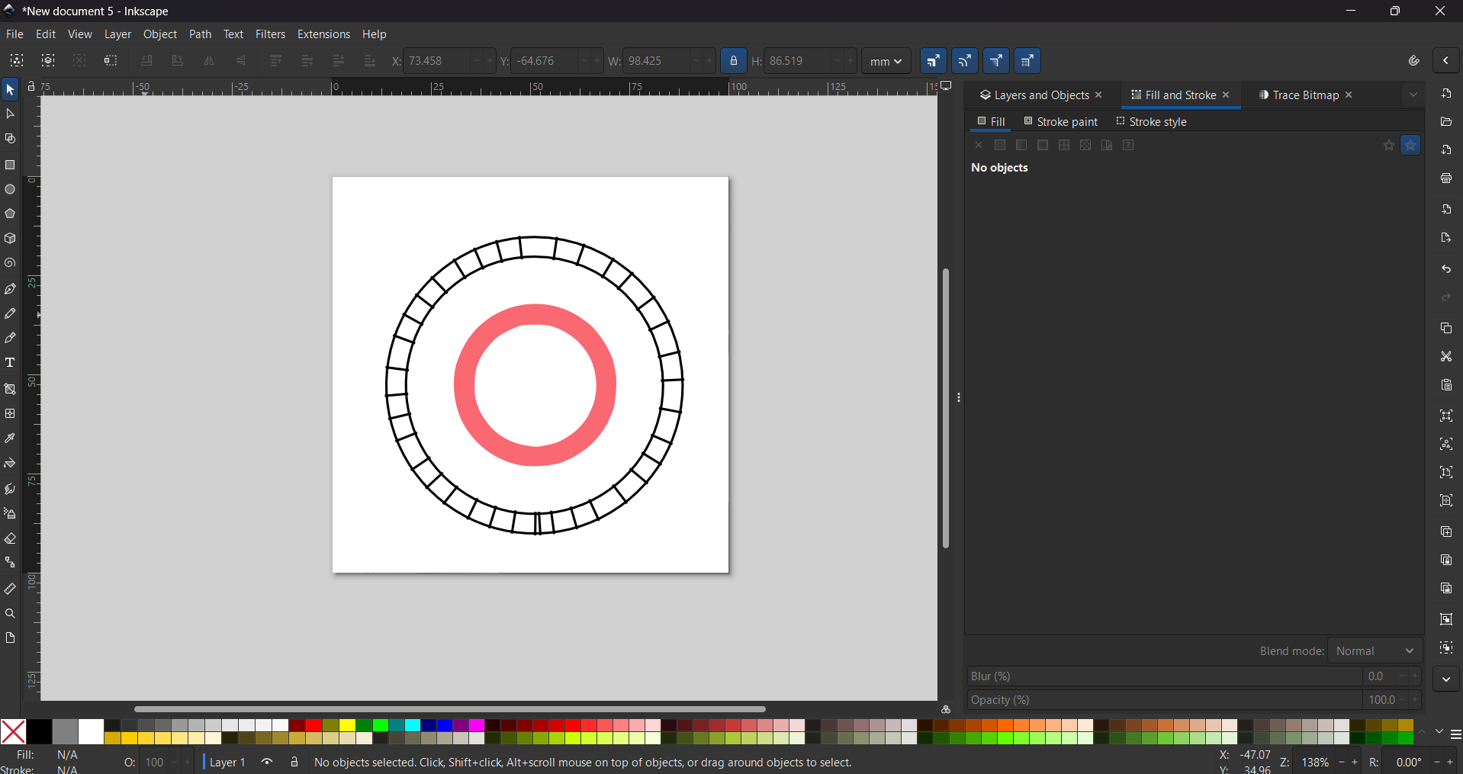Open Layer 1 layer selector
Image resolution: width=1463 pixels, height=774 pixels.
point(227,763)
